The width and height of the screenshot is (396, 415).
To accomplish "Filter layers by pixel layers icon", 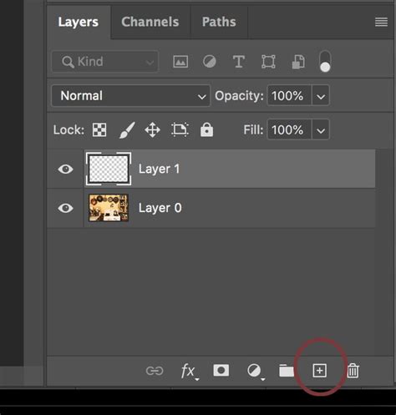I will click(180, 62).
